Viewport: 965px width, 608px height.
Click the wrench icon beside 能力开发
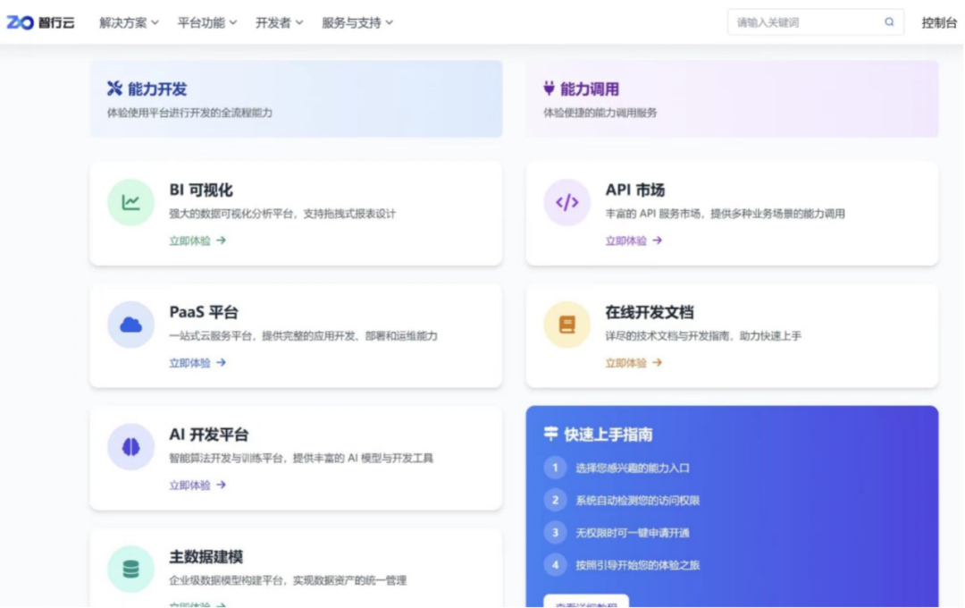[x=114, y=89]
